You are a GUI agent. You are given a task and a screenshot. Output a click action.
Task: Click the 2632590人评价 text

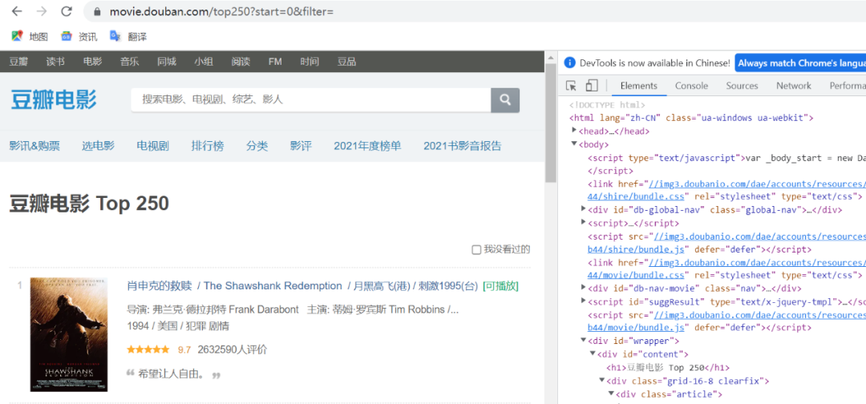pyautogui.click(x=232, y=349)
